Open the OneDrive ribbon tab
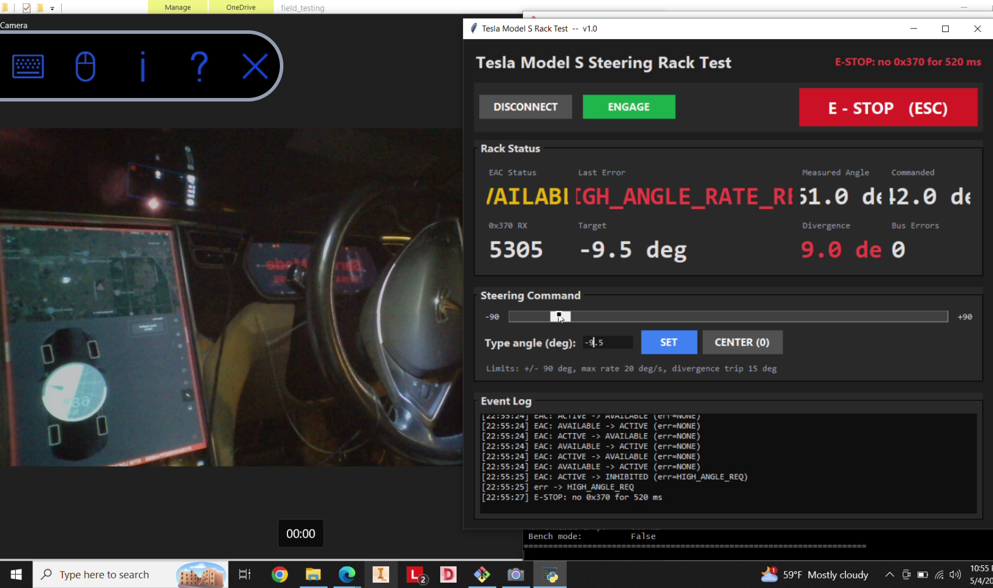Image resolution: width=993 pixels, height=588 pixels. pos(241,7)
